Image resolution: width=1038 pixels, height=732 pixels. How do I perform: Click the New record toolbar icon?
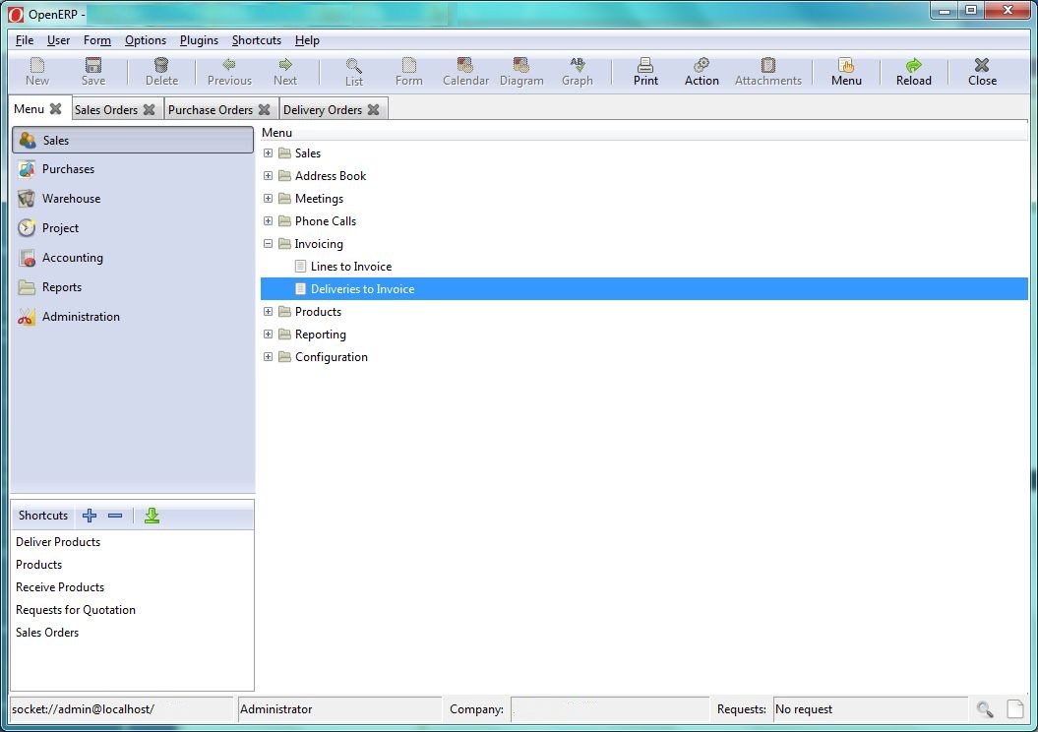(37, 65)
